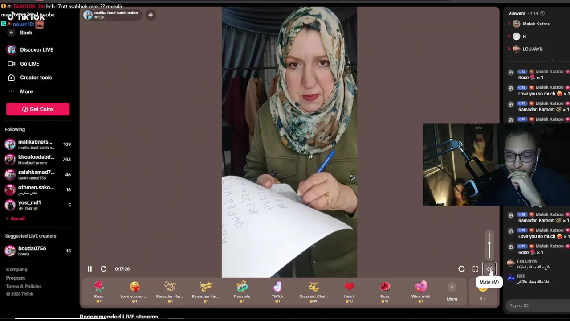The height and width of the screenshot is (321, 570).
Task: Open Creator tools in the sidebar
Action: (30, 78)
